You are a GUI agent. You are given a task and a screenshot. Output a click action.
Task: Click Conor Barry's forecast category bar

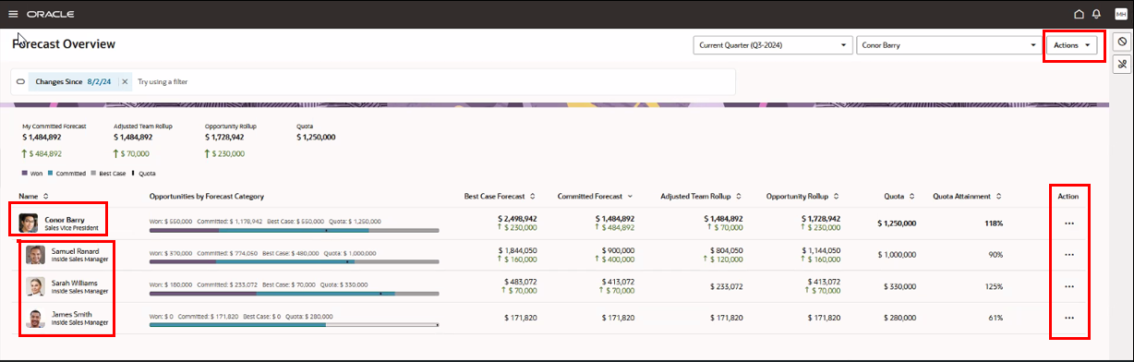pyautogui.click(x=294, y=231)
